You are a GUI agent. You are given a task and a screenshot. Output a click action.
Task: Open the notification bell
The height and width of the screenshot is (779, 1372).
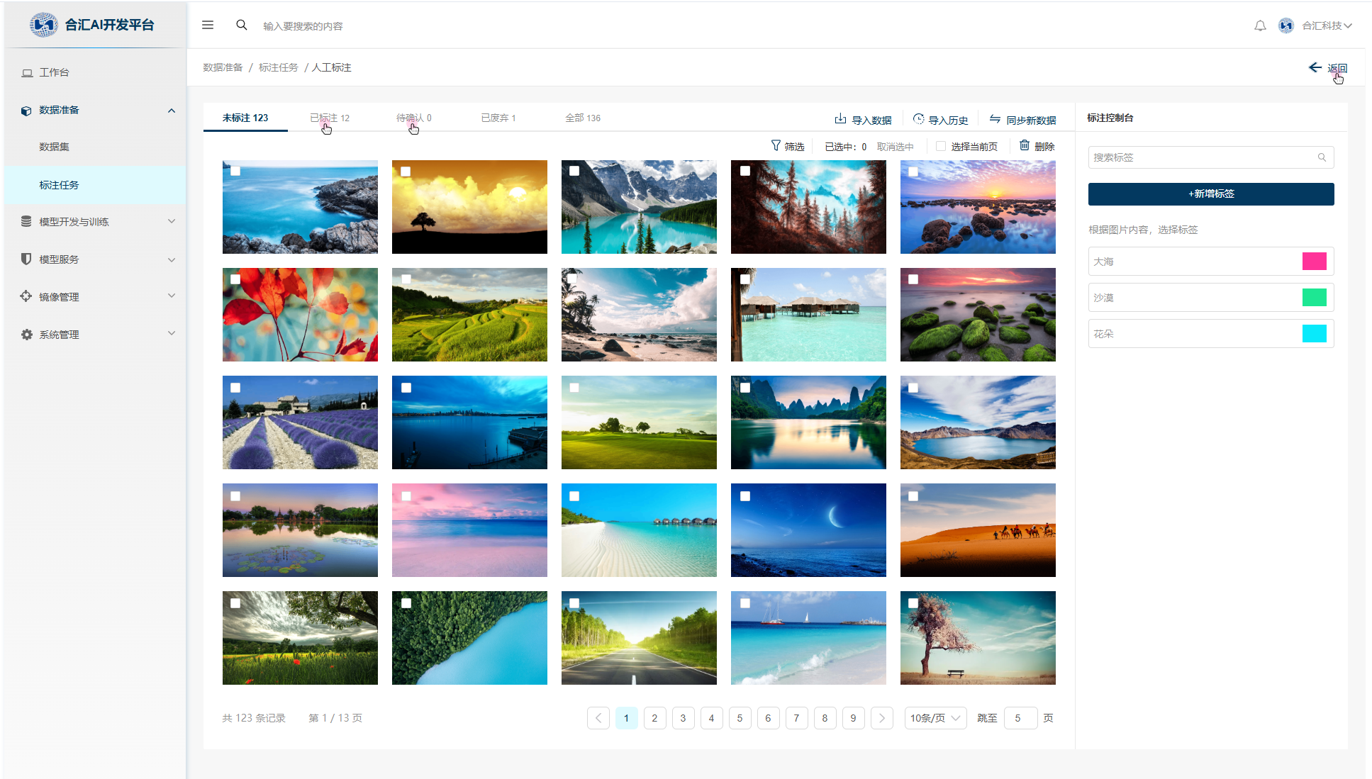(x=1259, y=26)
